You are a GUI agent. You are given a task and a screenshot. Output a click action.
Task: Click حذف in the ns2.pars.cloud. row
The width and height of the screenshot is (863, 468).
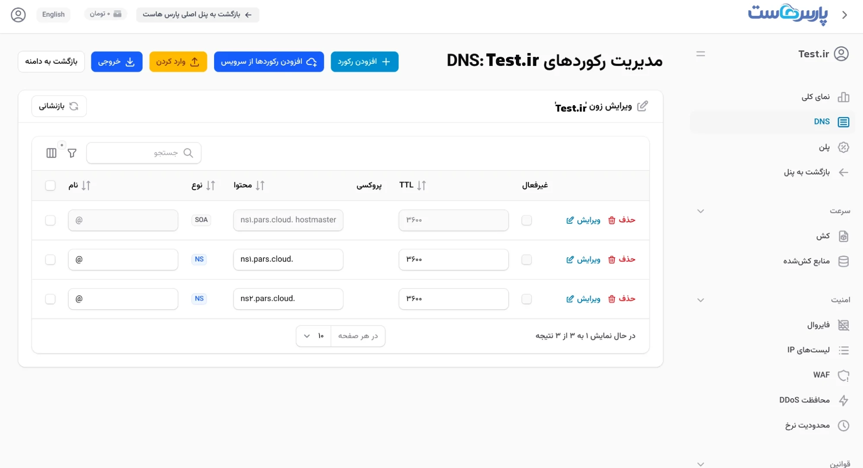click(622, 299)
